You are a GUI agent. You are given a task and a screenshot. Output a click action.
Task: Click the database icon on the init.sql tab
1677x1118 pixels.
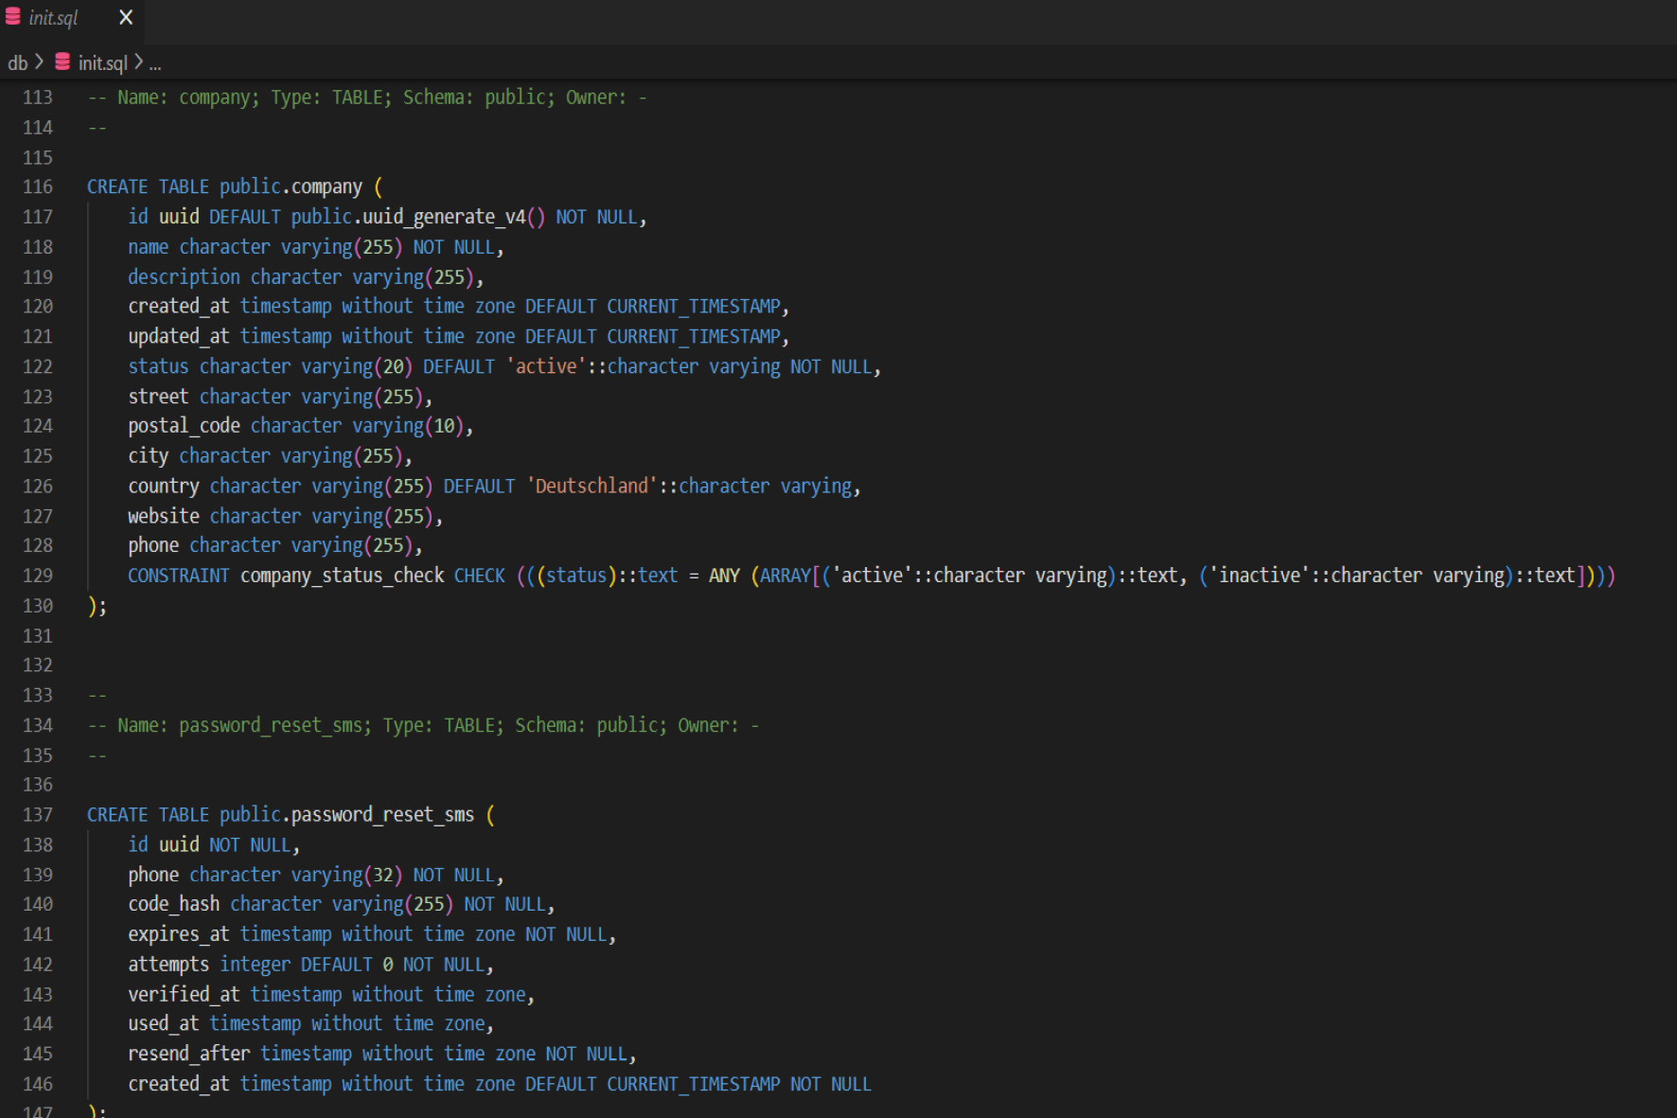pos(13,17)
